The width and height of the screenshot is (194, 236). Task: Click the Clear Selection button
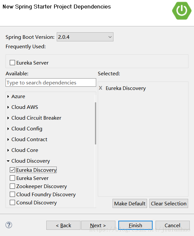(169, 203)
